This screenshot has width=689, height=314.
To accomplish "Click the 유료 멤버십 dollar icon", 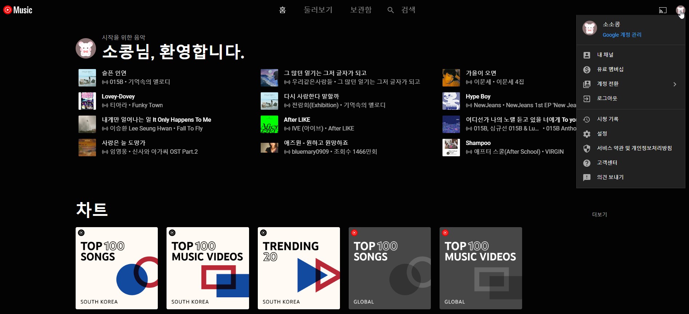I will point(587,69).
